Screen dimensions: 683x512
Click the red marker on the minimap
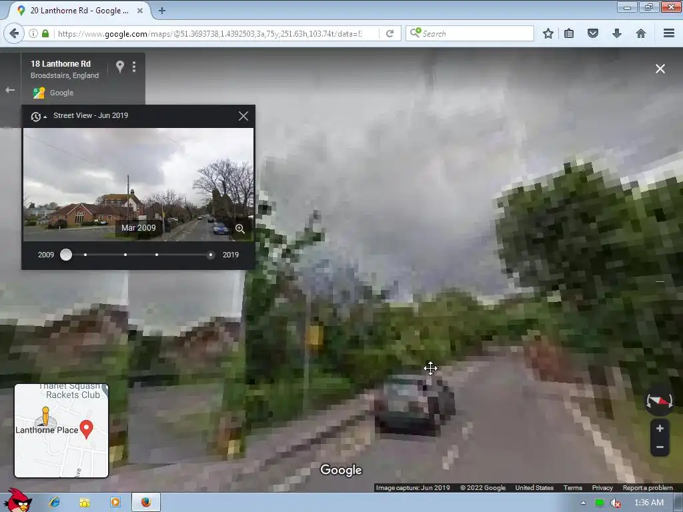(x=86, y=429)
